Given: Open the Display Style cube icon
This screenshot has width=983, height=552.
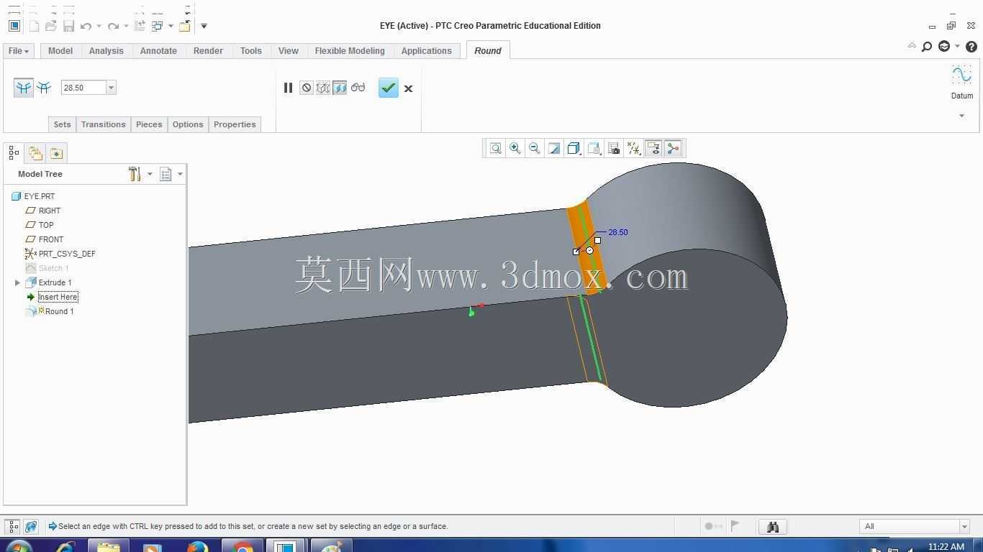Looking at the screenshot, I should [574, 148].
